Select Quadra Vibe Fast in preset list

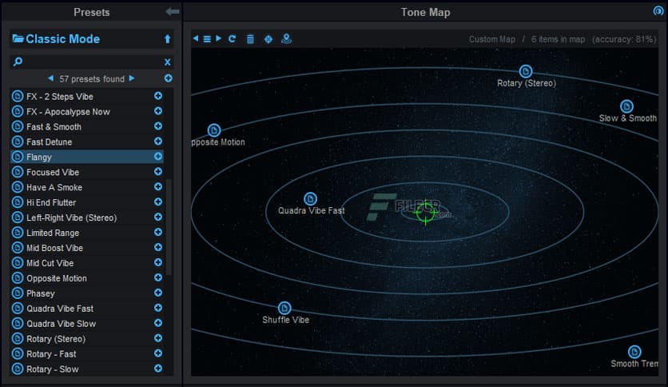click(x=87, y=308)
